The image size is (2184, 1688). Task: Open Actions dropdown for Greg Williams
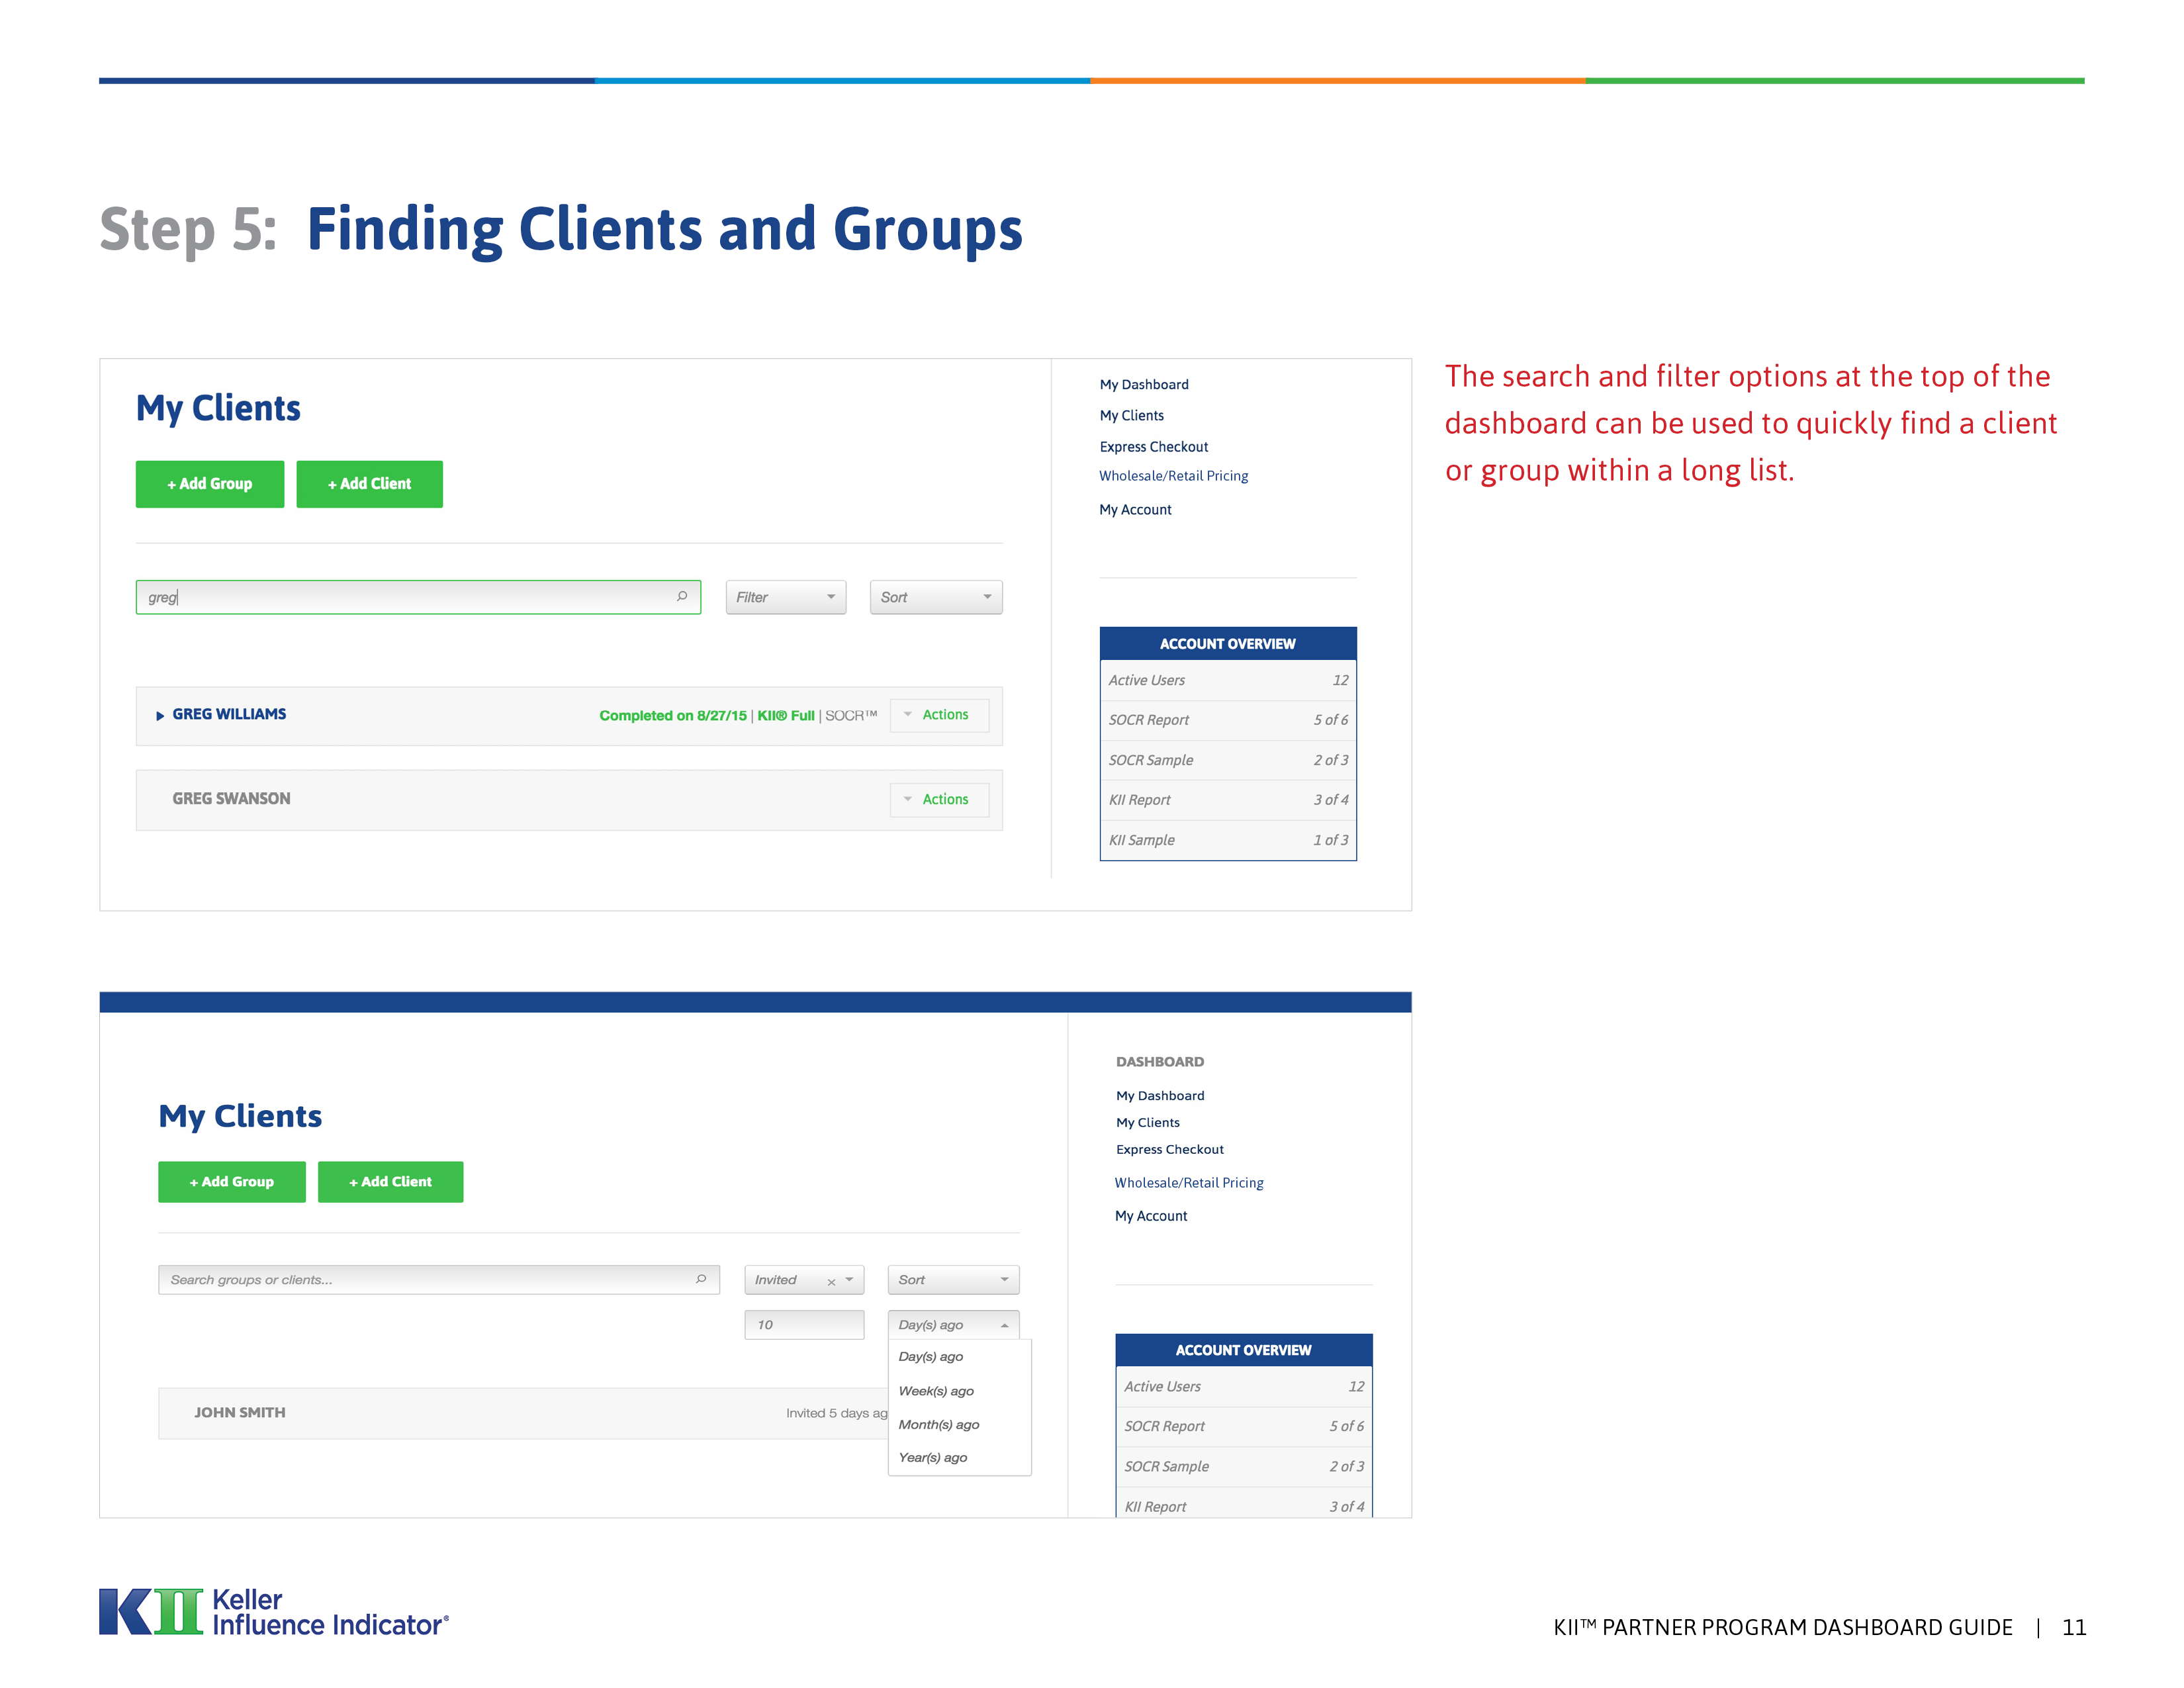[x=939, y=715]
